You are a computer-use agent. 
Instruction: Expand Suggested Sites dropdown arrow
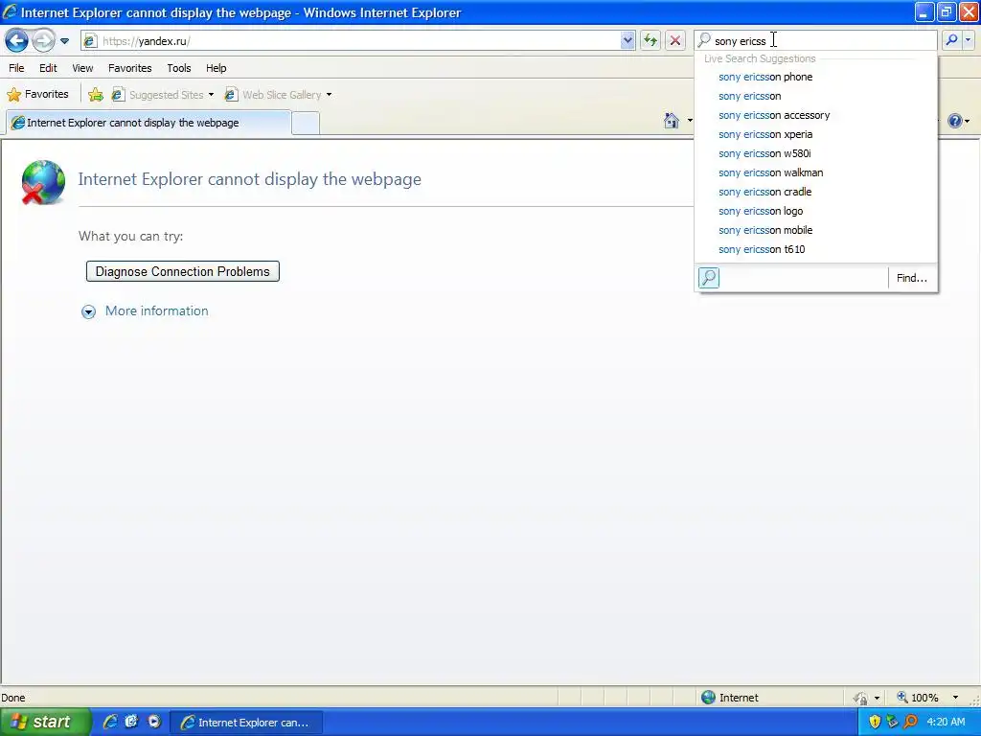tap(211, 95)
